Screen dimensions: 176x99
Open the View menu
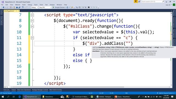click(x=12, y=5)
